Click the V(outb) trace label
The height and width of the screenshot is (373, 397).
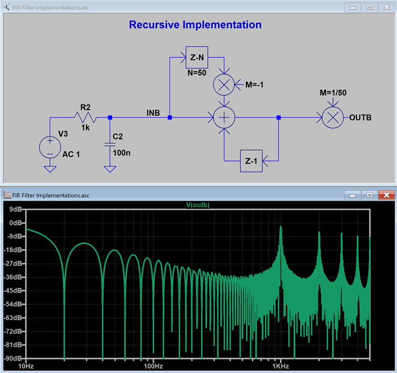[198, 205]
